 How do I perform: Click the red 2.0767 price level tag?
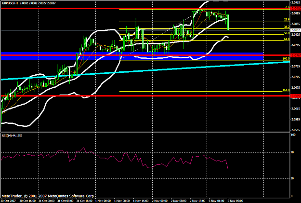click(x=296, y=55)
